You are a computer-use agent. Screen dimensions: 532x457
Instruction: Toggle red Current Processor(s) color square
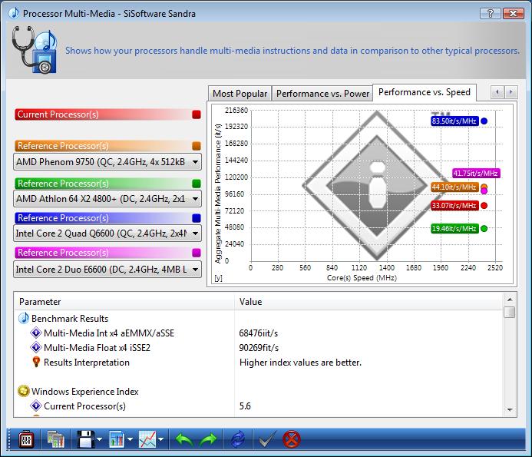(197, 114)
